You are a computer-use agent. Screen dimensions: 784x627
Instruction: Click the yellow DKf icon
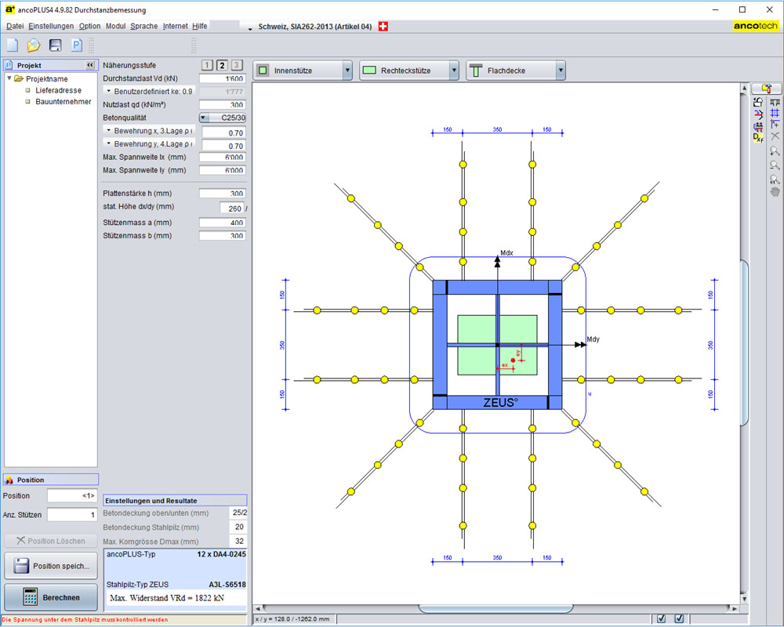coord(758,137)
